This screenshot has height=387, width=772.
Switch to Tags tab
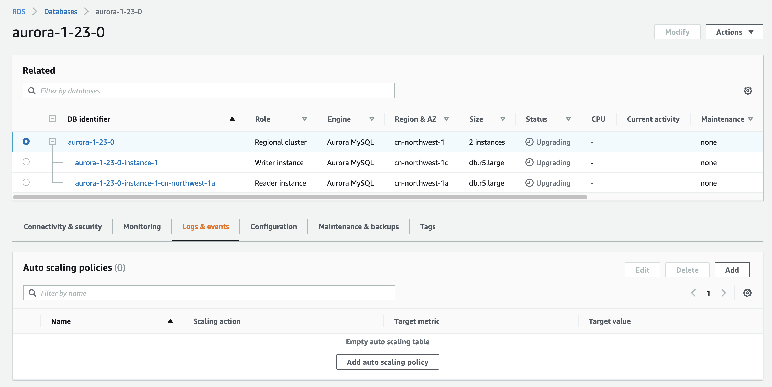[x=428, y=226]
